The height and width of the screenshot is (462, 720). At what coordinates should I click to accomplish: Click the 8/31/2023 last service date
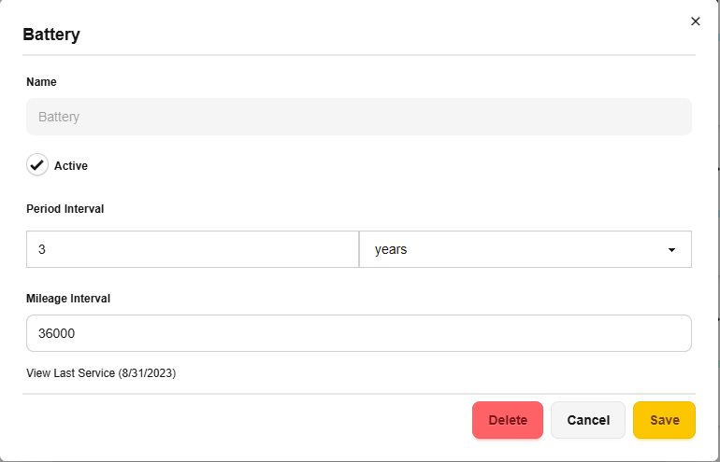[147, 373]
